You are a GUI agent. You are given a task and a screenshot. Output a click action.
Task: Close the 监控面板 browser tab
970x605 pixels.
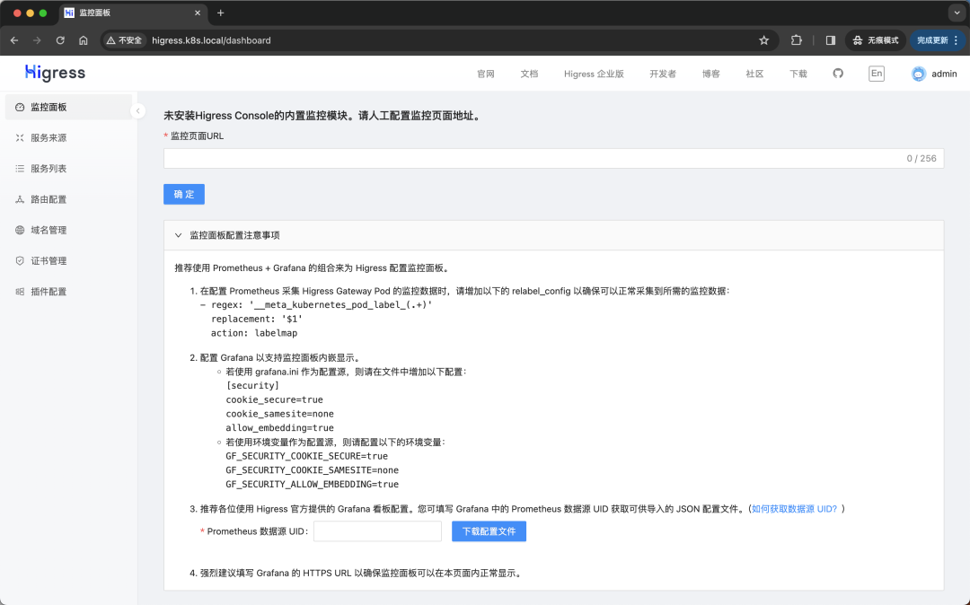pyautogui.click(x=198, y=13)
